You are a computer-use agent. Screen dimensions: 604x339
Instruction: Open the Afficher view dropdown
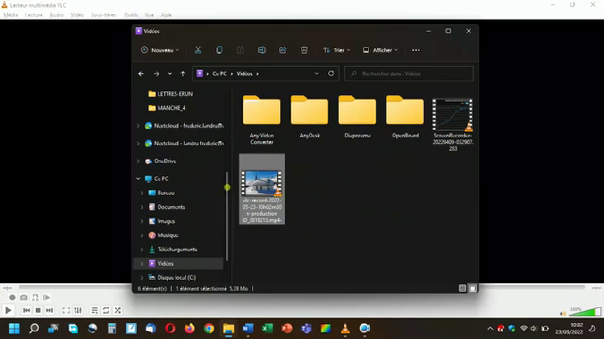coord(380,50)
